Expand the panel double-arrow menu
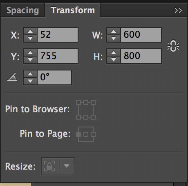Image resolution: width=188 pixels, height=186 pixels. pos(178,10)
